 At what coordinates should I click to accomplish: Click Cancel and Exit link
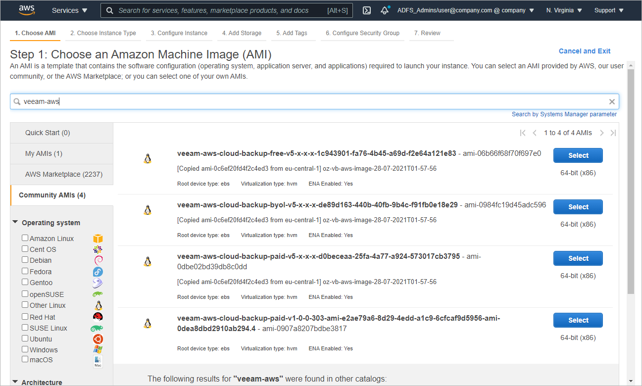tap(585, 51)
